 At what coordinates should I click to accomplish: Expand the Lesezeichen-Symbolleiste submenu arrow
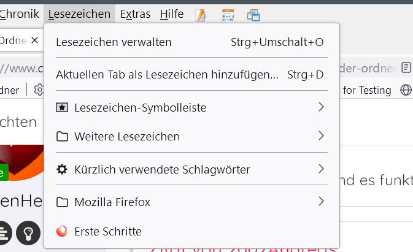[x=321, y=107]
